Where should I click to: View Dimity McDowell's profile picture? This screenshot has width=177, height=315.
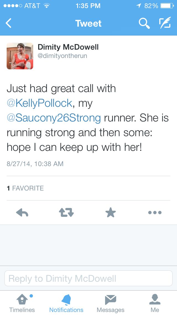[20, 56]
